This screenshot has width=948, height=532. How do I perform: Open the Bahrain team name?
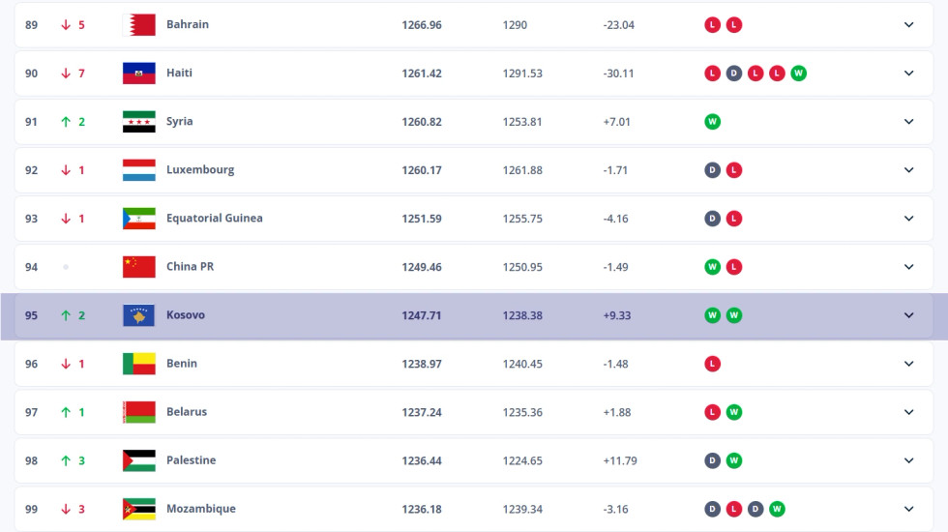pyautogui.click(x=188, y=24)
